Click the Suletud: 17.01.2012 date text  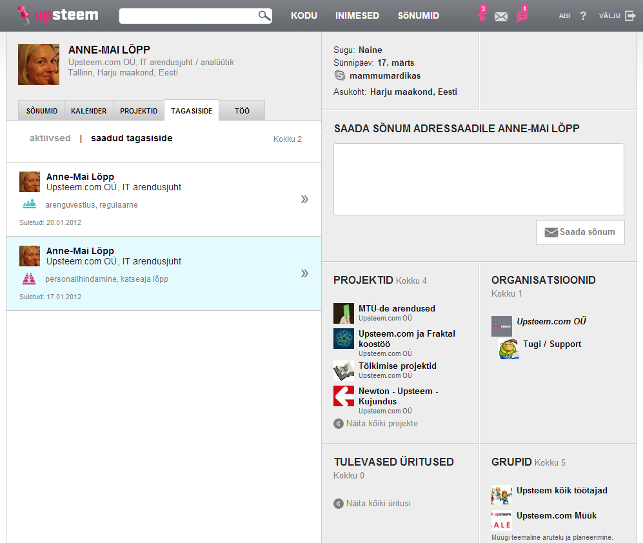50,297
